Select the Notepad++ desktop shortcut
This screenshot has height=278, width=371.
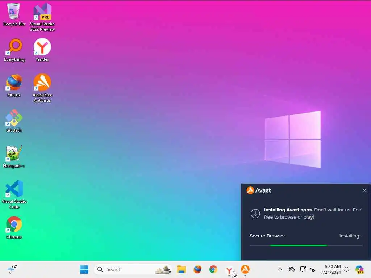[x=14, y=156]
